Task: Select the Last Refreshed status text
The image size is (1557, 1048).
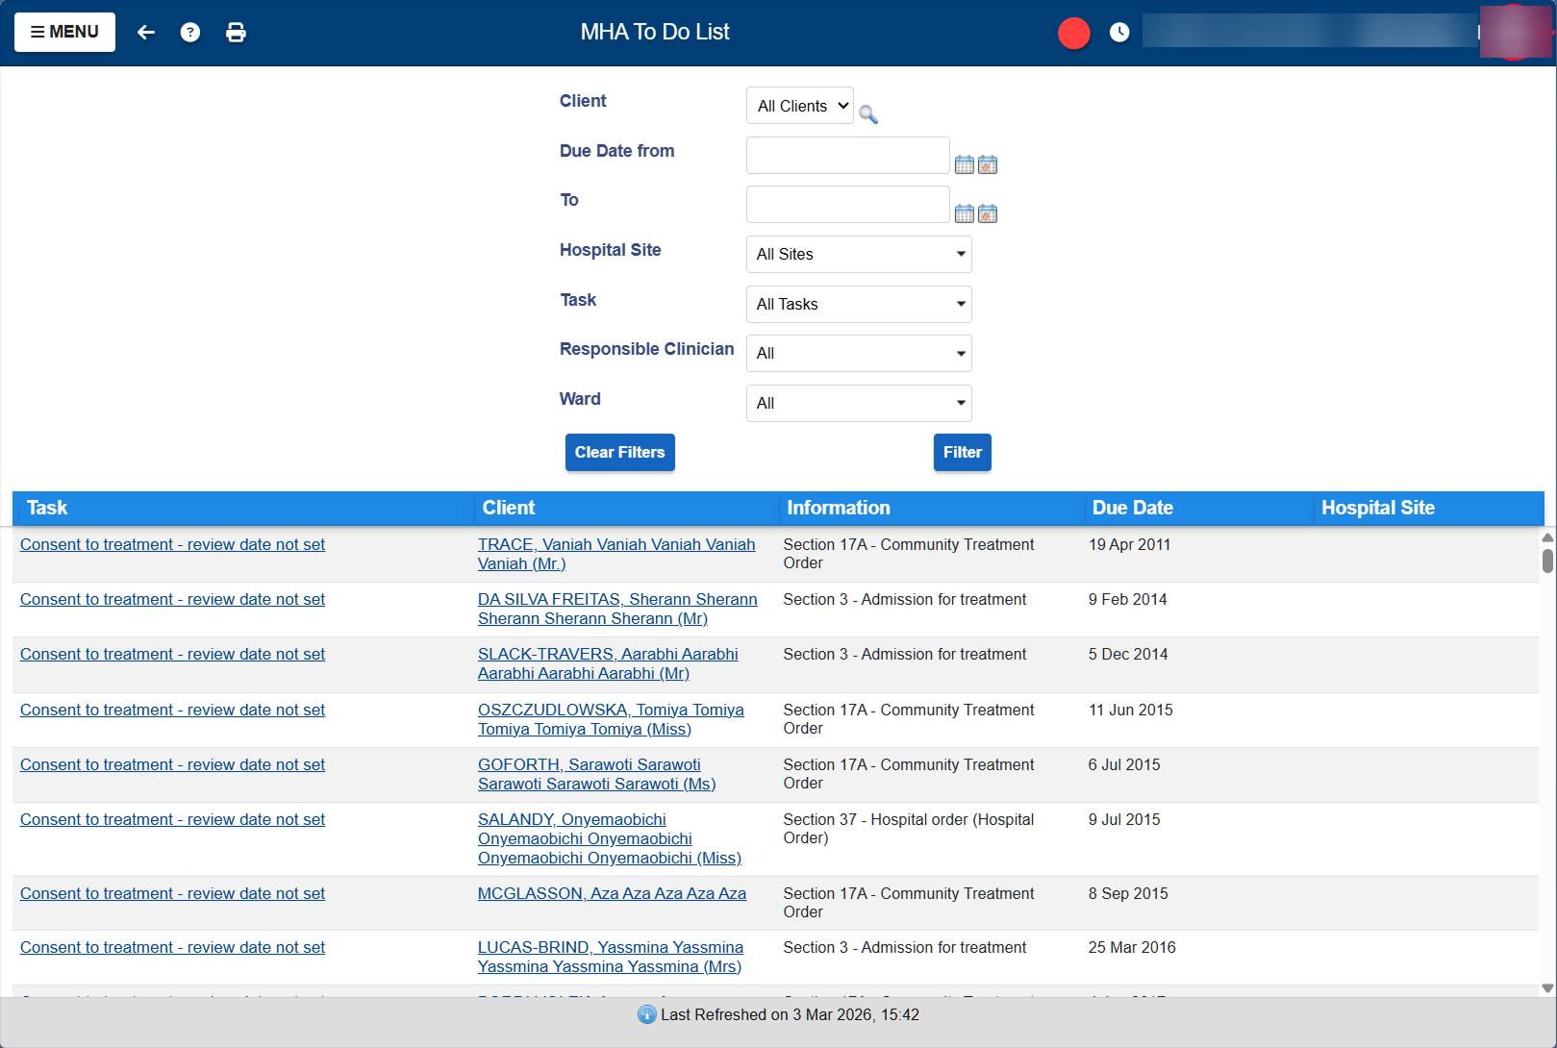Action: click(x=790, y=1014)
